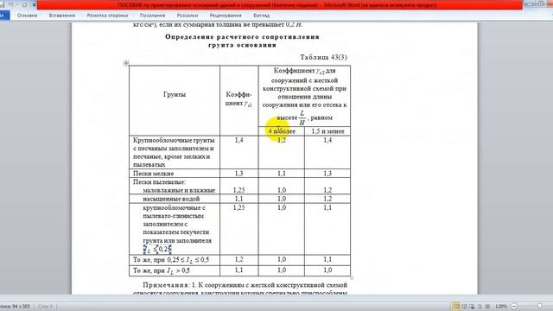Viewport: 553px width, 311px height.
Task: Click the 'Примечания' note paragraph below table
Action: point(240,288)
